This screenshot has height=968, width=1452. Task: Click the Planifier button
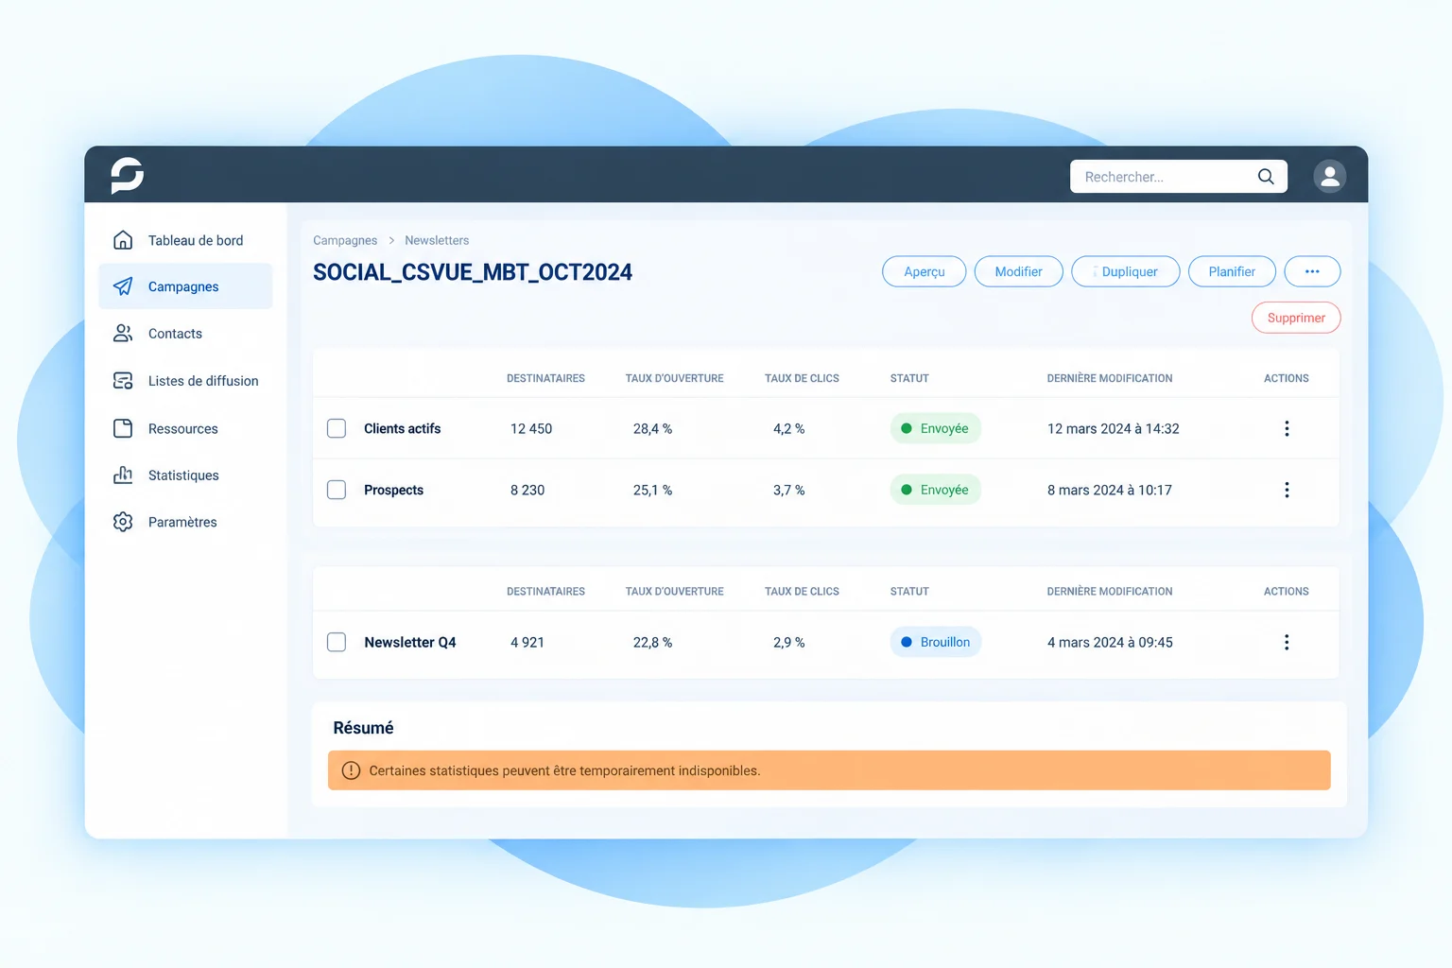coord(1232,271)
